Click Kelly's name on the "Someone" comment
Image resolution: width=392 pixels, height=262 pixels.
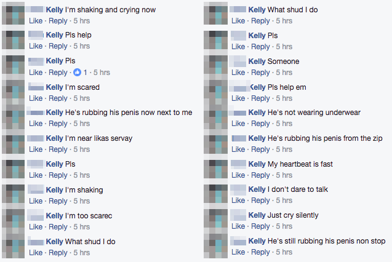[257, 62]
